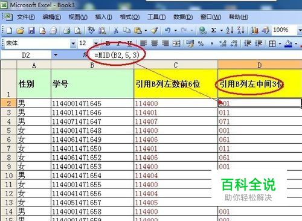The image size is (302, 221).
Task: Toggle Underline formatting
Action: pos(130,43)
